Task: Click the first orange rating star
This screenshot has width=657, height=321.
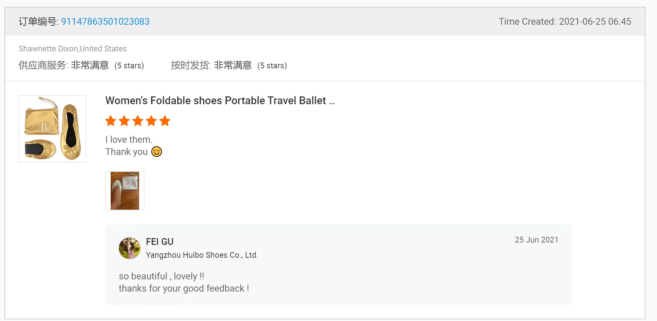Action: [x=111, y=121]
